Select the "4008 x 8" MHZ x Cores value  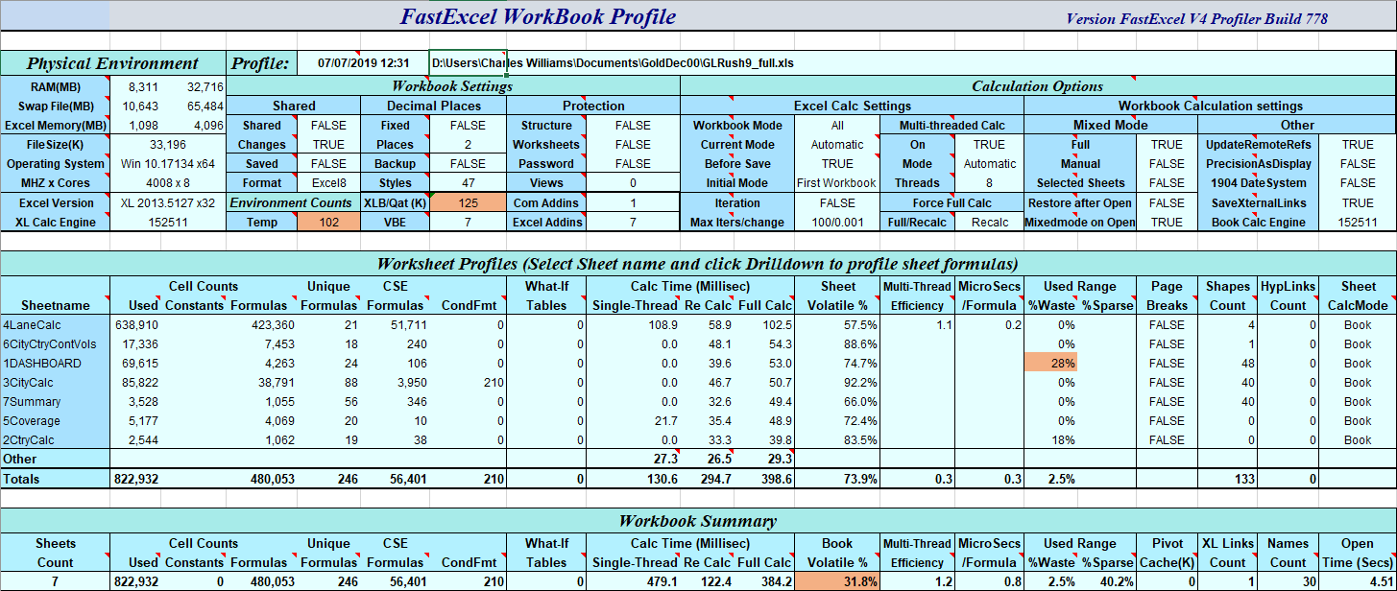click(x=168, y=182)
